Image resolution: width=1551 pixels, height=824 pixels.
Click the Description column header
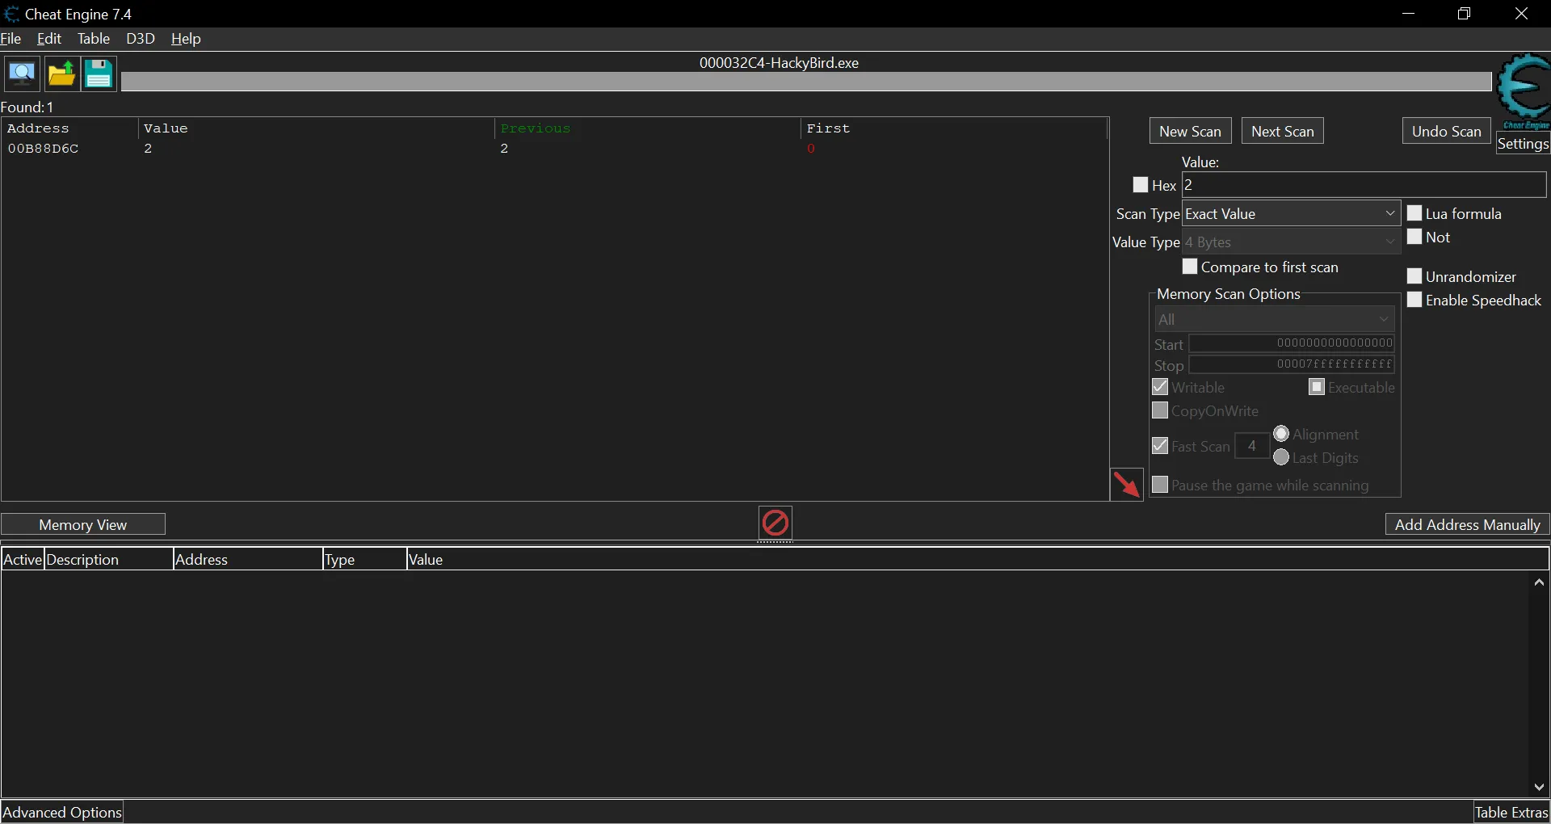pyautogui.click(x=108, y=559)
